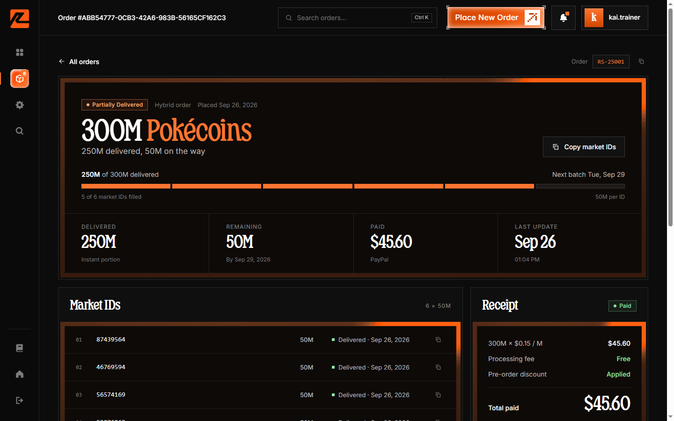Click market ID text 87439564
Image resolution: width=674 pixels, height=421 pixels.
click(x=111, y=340)
